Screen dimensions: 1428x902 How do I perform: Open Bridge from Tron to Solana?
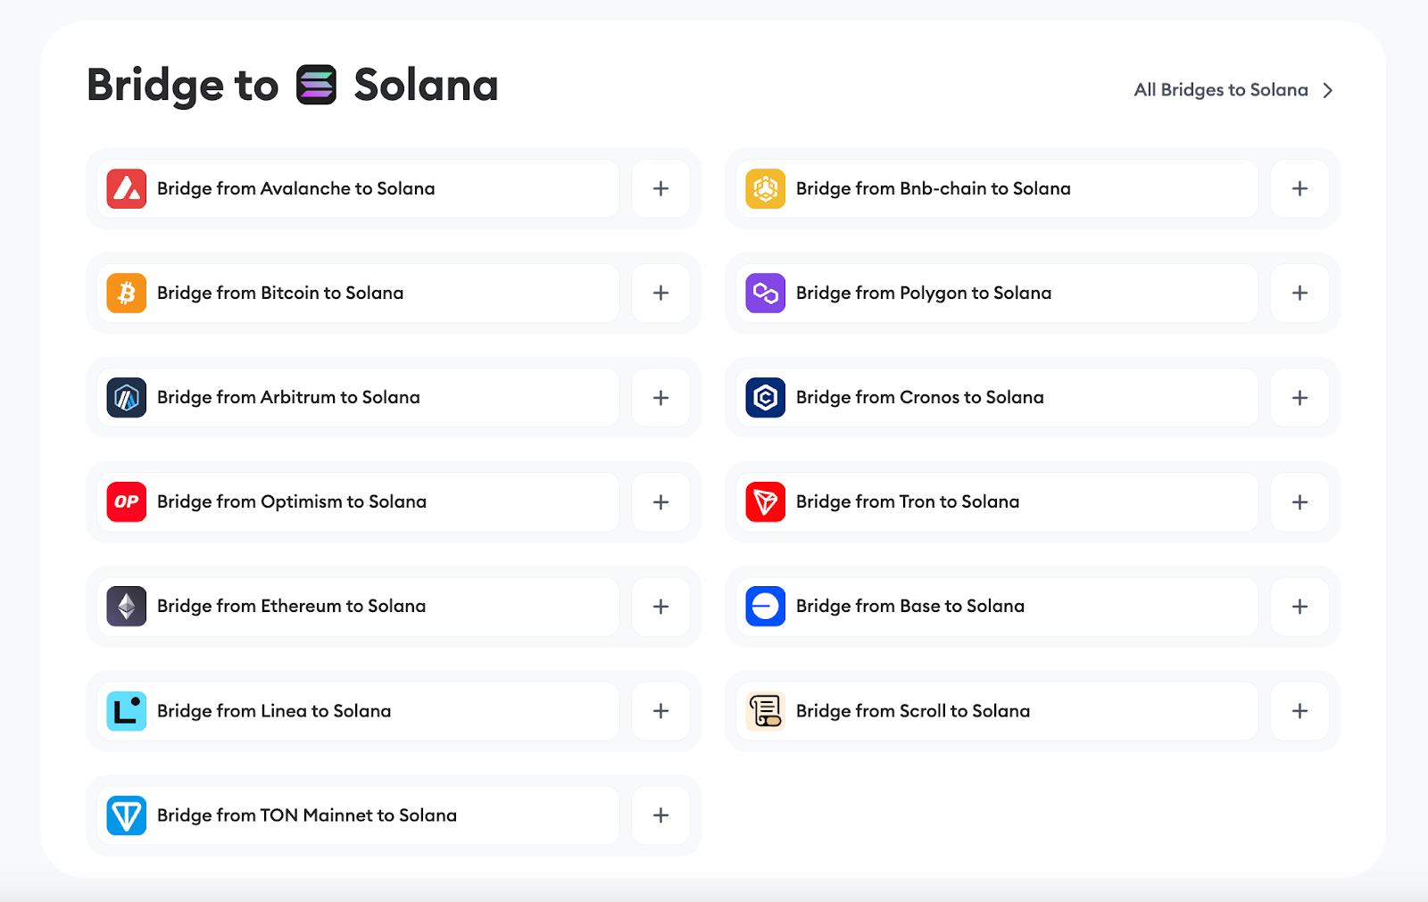click(997, 502)
